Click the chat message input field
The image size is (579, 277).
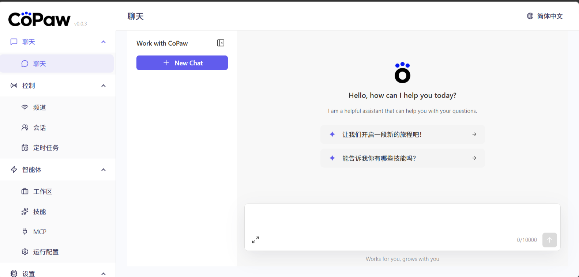(x=402, y=219)
